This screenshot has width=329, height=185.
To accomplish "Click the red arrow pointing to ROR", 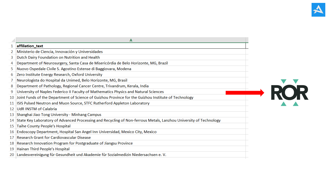I will (245, 92).
